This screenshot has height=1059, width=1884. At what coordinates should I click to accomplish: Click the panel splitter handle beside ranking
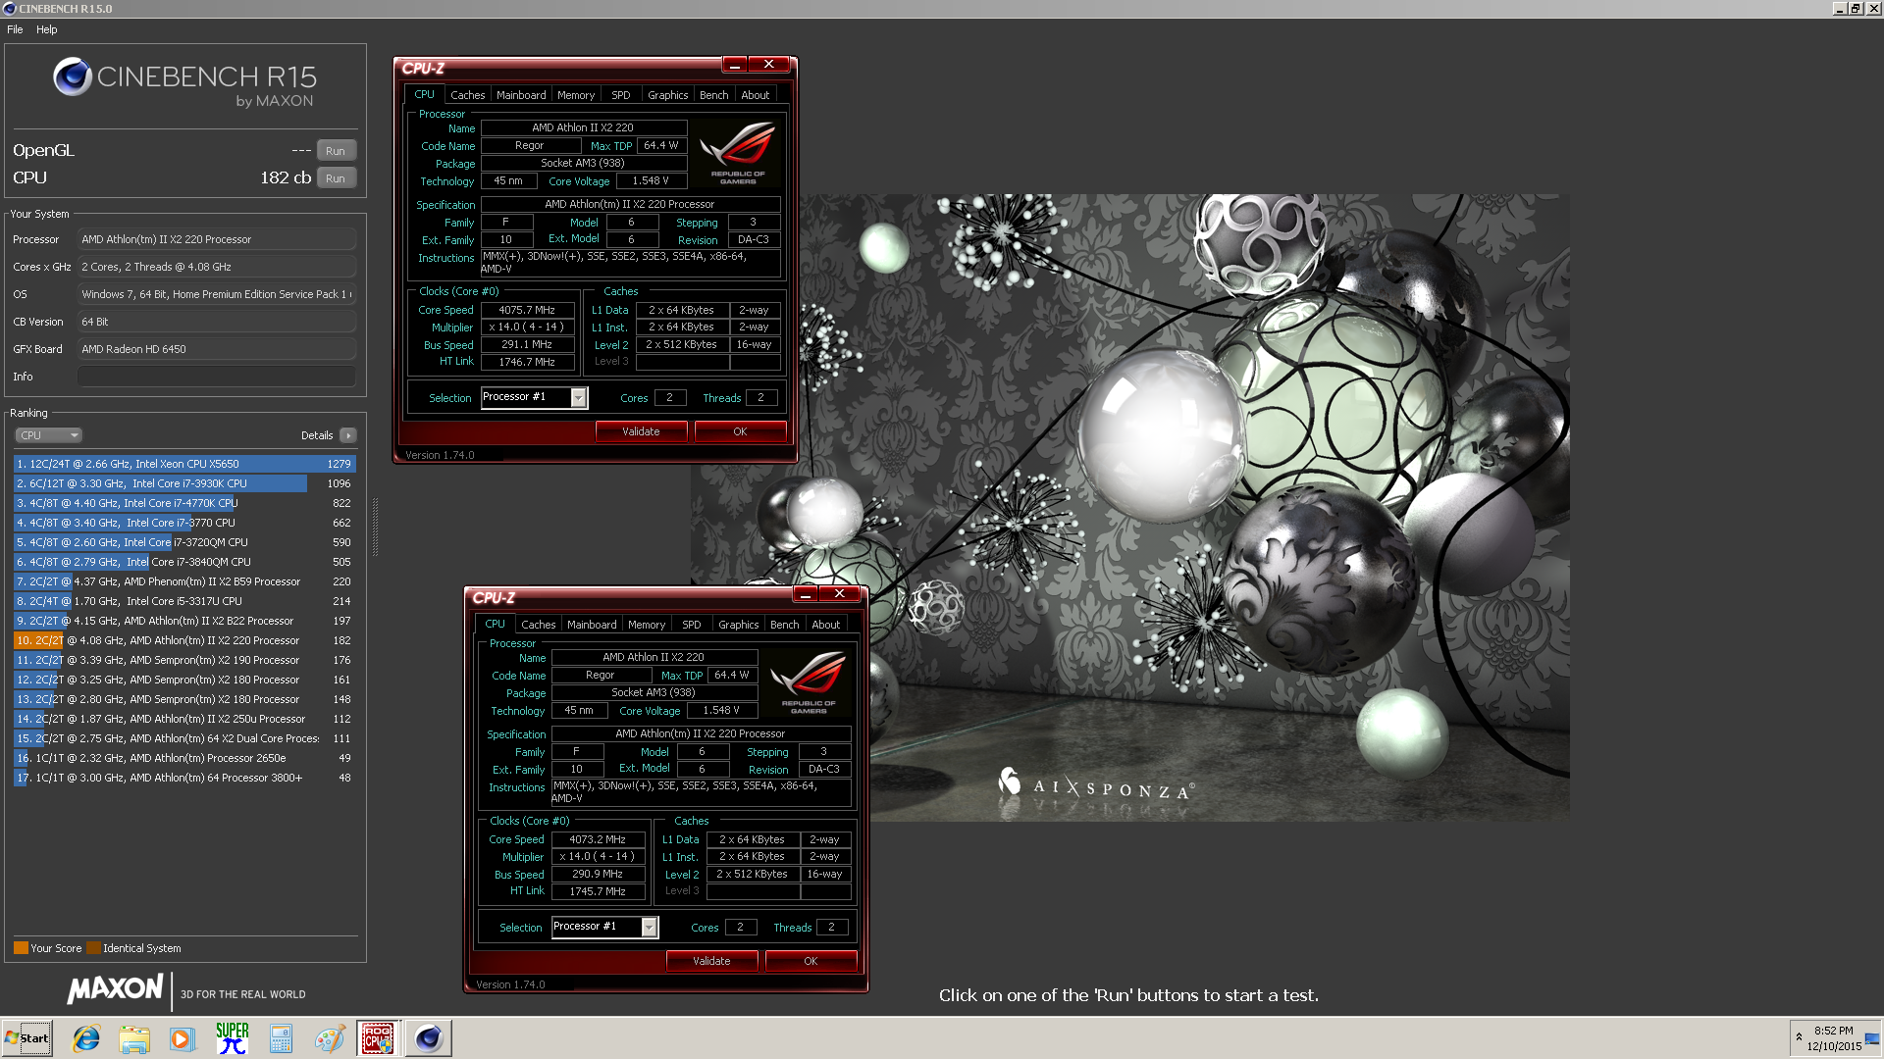pyautogui.click(x=375, y=527)
